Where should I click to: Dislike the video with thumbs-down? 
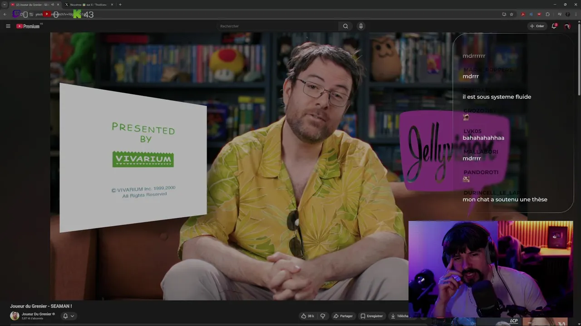click(x=323, y=316)
